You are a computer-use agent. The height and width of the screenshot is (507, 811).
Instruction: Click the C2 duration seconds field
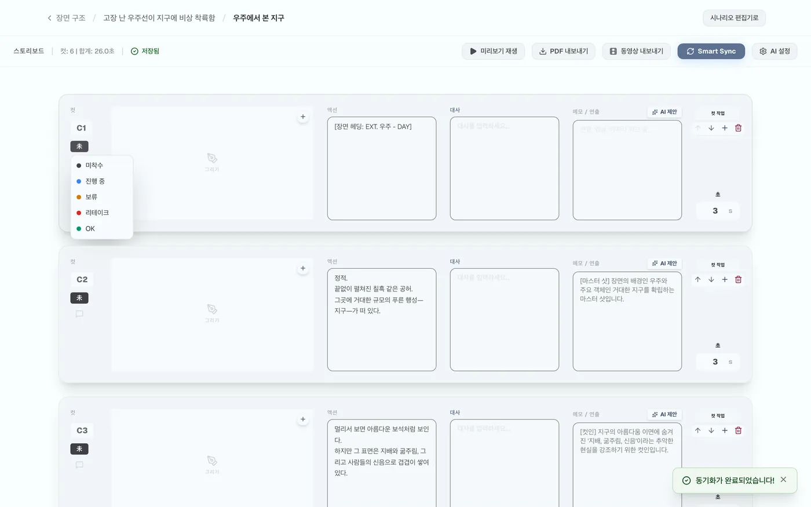click(x=718, y=362)
